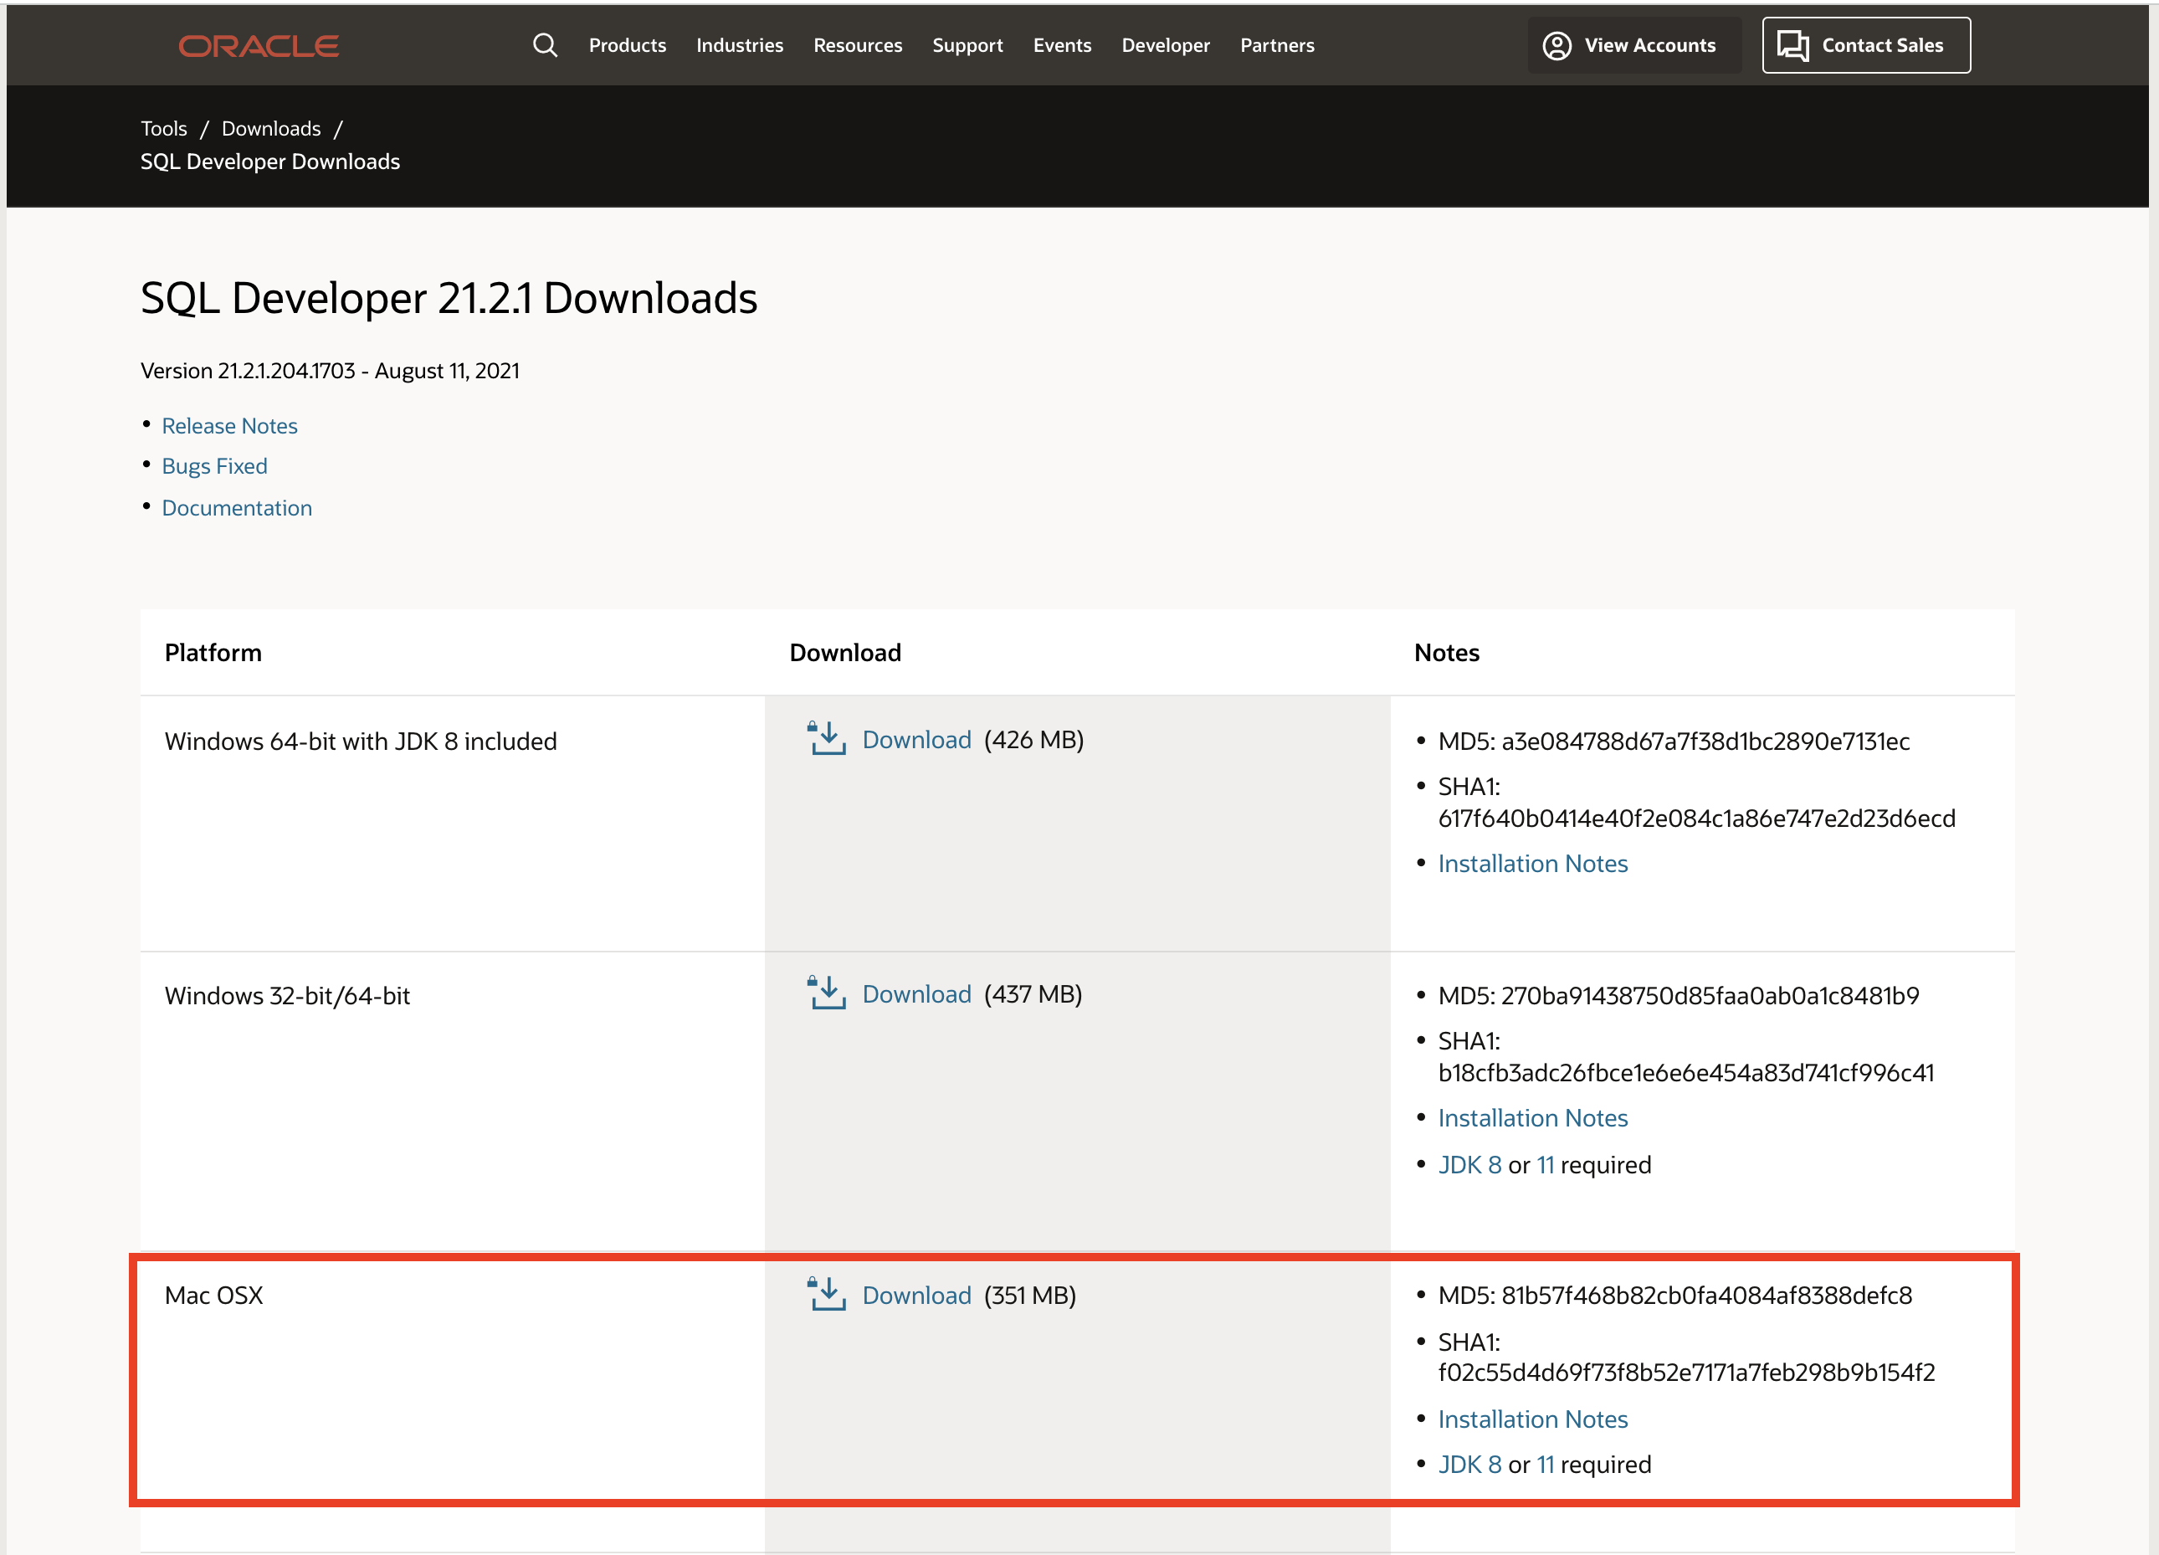Click the MD5 81b57f468b82cb0fa4084af8388defc8 text

pos(1674,1296)
